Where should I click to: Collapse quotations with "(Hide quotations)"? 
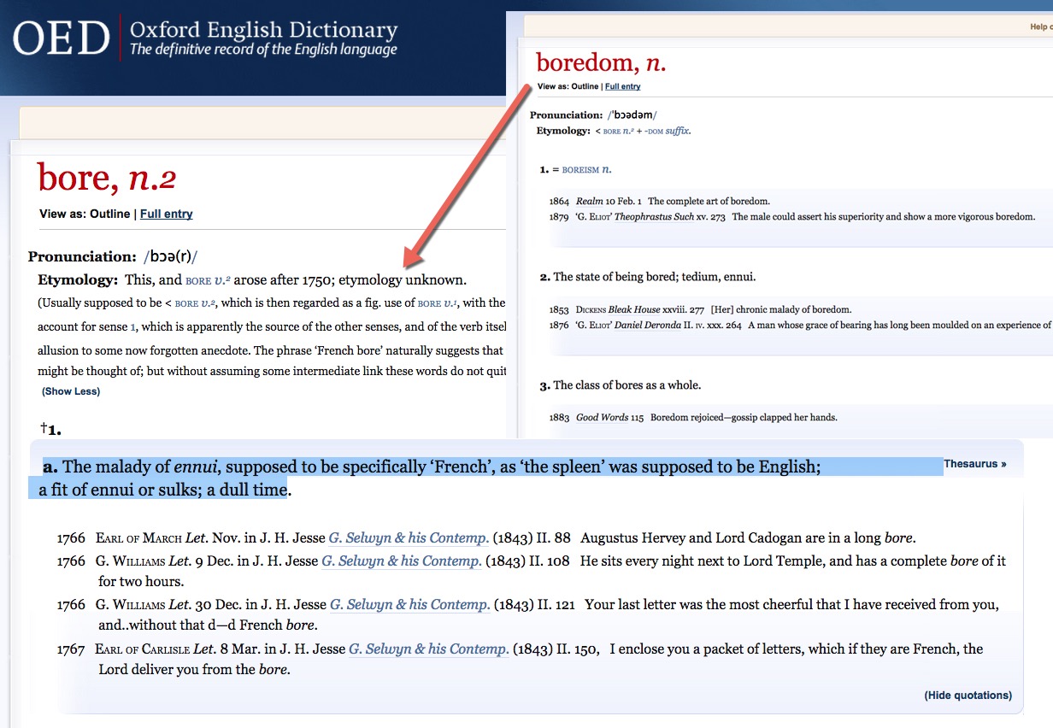(x=968, y=696)
